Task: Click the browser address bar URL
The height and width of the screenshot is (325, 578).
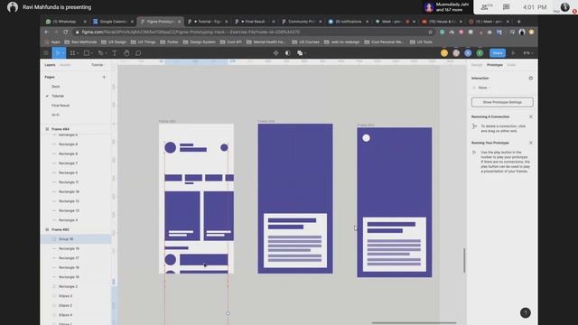Action: click(x=191, y=32)
